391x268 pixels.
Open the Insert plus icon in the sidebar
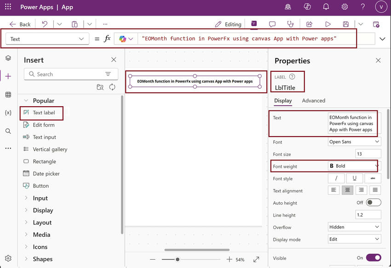coord(8,76)
